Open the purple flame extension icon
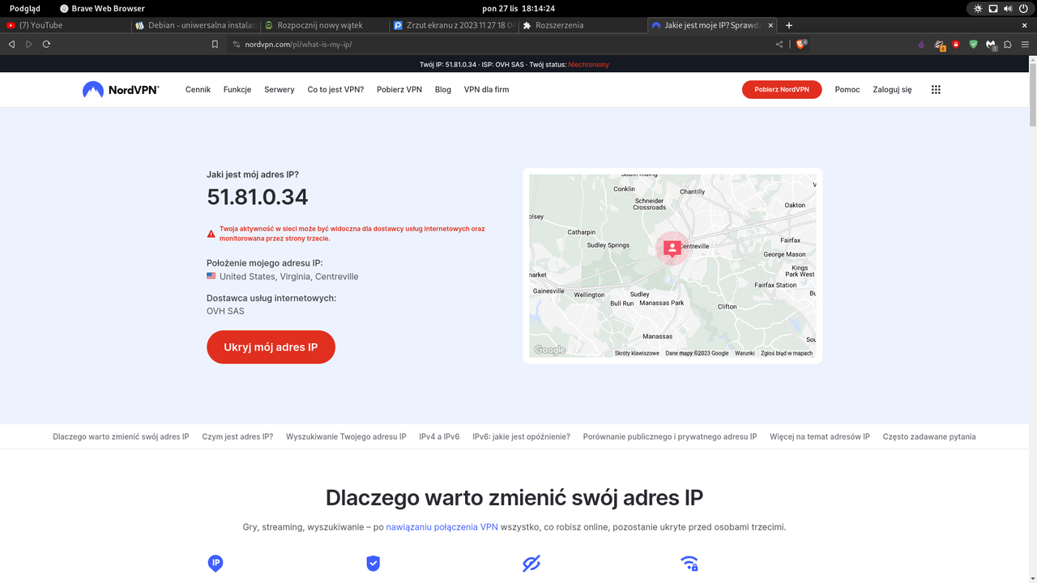The image size is (1037, 583). (x=921, y=45)
